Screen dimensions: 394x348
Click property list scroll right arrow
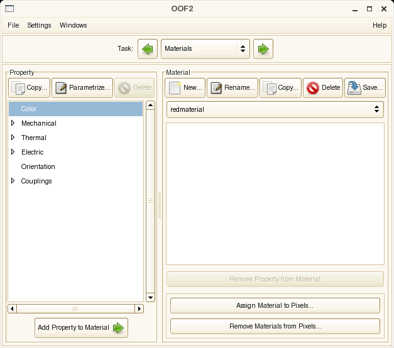[x=140, y=309]
